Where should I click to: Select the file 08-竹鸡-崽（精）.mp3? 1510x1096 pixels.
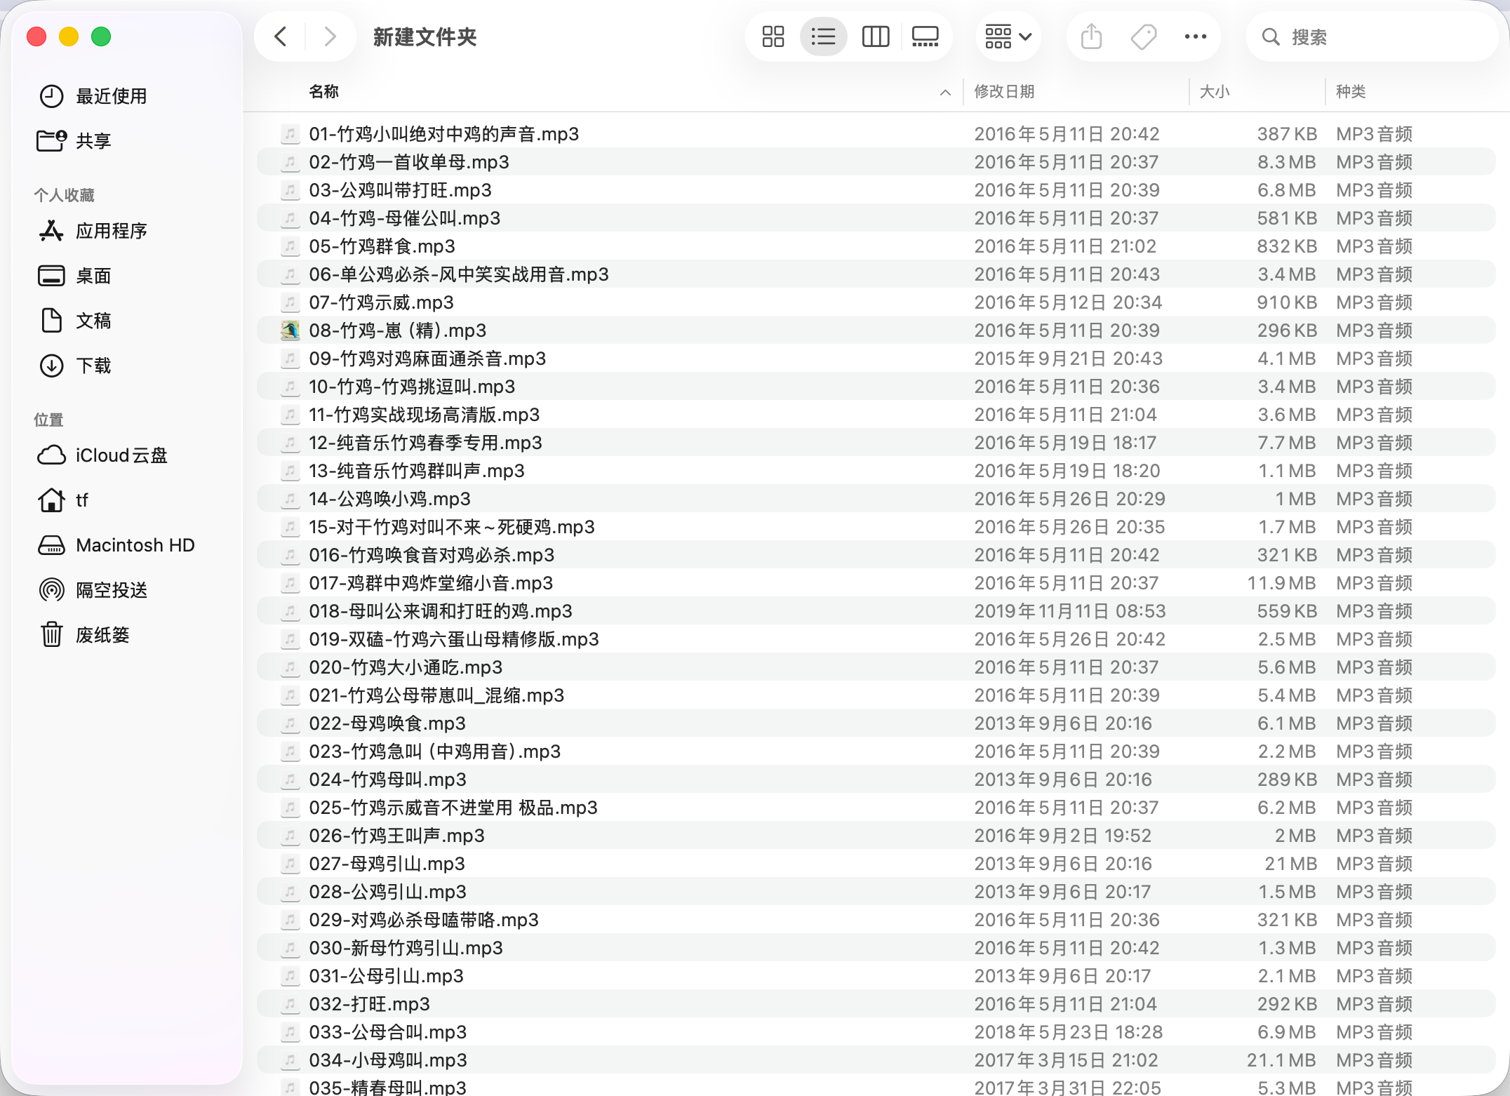pyautogui.click(x=397, y=330)
